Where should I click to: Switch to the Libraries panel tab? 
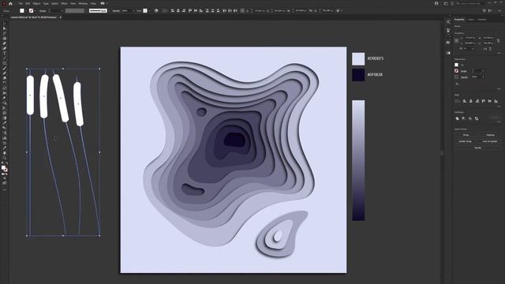(x=482, y=20)
